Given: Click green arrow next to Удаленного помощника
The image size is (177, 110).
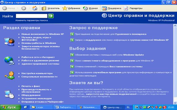Looking at the screenshot, I should tap(72, 34).
